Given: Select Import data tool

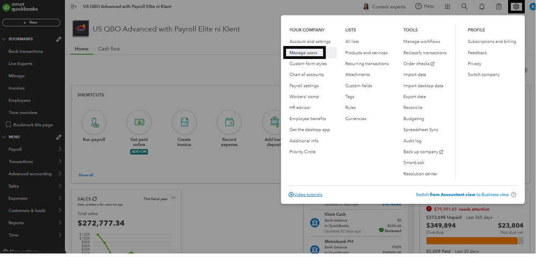Looking at the screenshot, I should [x=415, y=75].
